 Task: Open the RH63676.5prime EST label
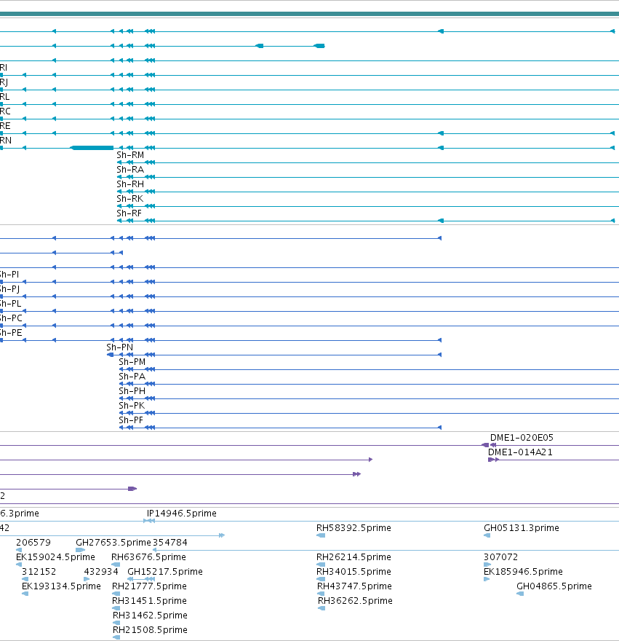(x=148, y=557)
